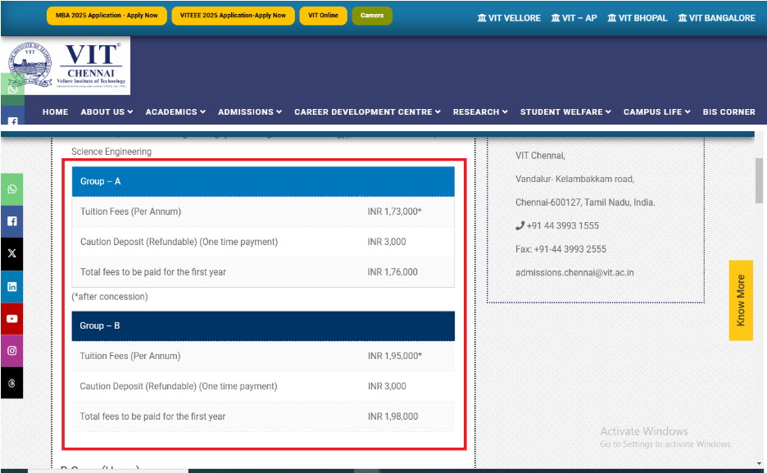Open the ACADEMICS dropdown
Screen dimensions: 767x473
click(175, 111)
